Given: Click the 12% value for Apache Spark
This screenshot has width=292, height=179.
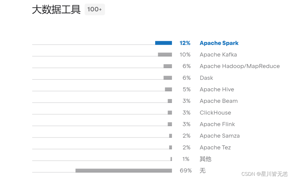Looking at the screenshot, I should point(185,43).
